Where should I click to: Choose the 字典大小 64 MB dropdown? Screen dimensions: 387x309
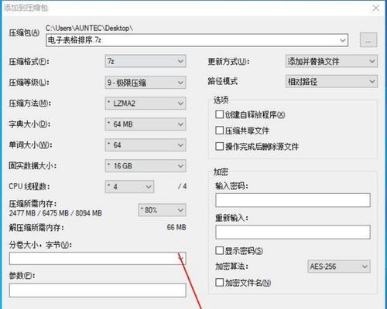146,124
